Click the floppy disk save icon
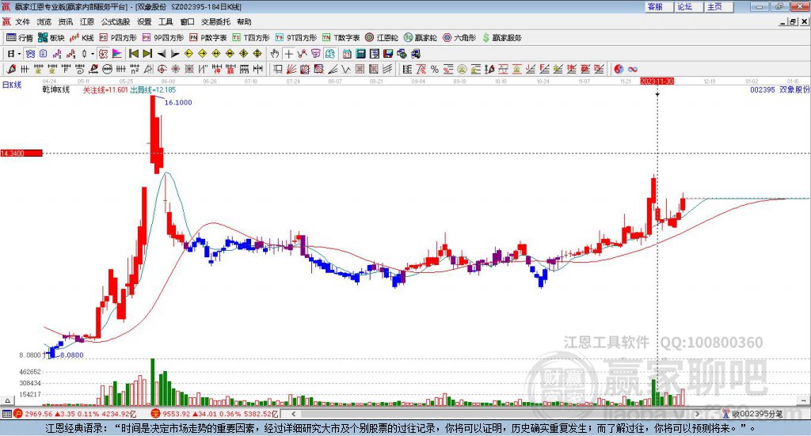This screenshot has height=436, width=811. [388, 54]
